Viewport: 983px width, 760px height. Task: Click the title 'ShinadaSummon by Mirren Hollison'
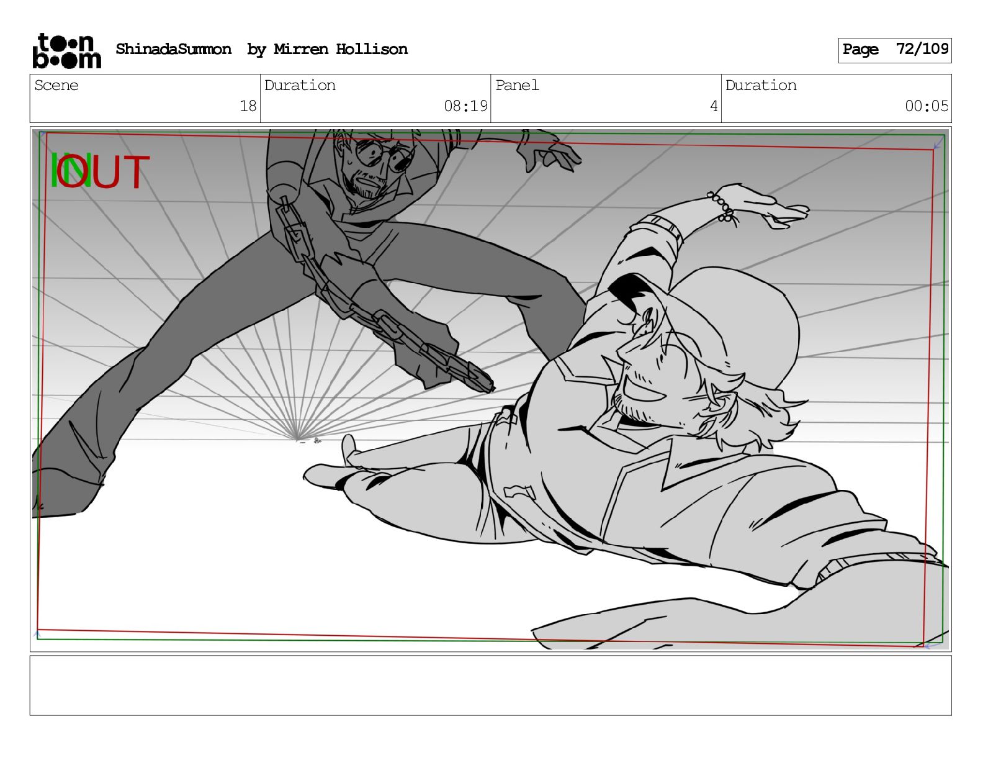coord(261,49)
